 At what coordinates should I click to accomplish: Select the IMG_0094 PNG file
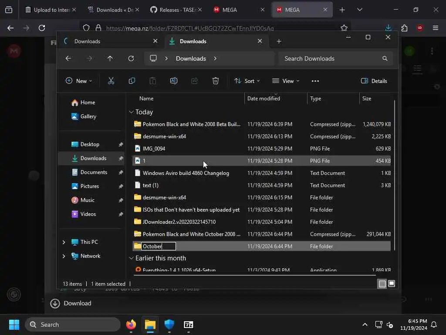tap(261, 148)
